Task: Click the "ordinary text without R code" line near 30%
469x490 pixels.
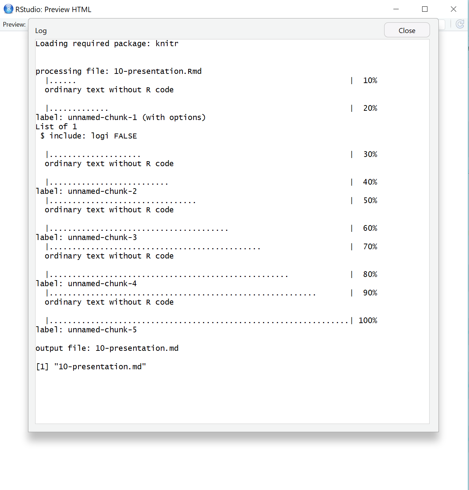Action: pos(109,163)
